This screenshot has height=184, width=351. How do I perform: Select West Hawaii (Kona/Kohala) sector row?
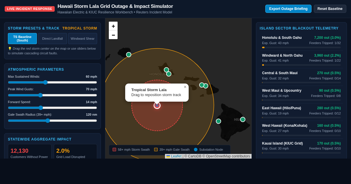click(x=301, y=130)
